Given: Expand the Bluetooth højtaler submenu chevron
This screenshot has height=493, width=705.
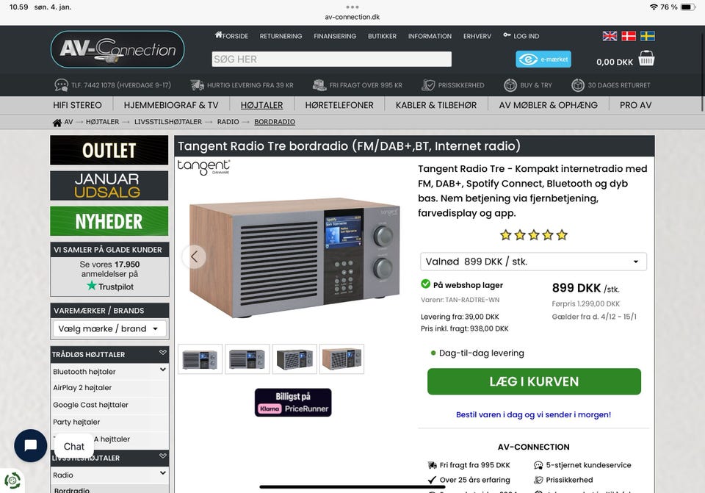Looking at the screenshot, I should point(163,370).
